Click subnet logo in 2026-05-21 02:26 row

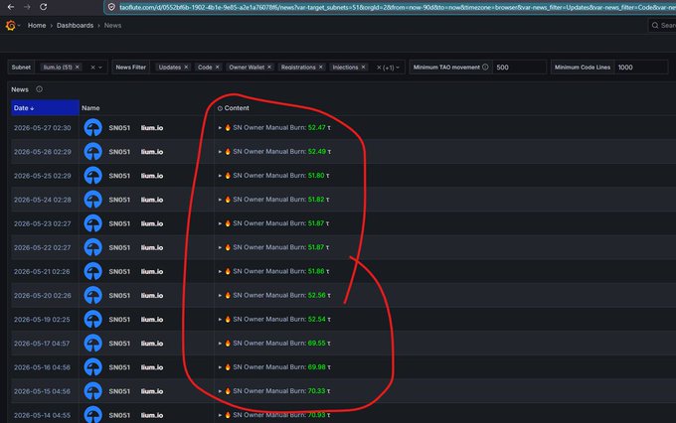(92, 271)
